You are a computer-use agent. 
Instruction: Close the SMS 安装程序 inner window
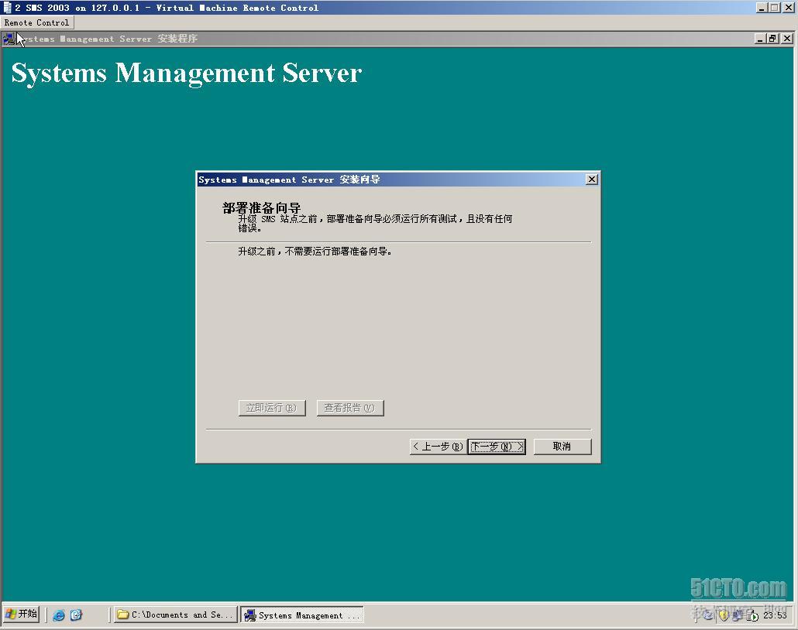(x=787, y=39)
